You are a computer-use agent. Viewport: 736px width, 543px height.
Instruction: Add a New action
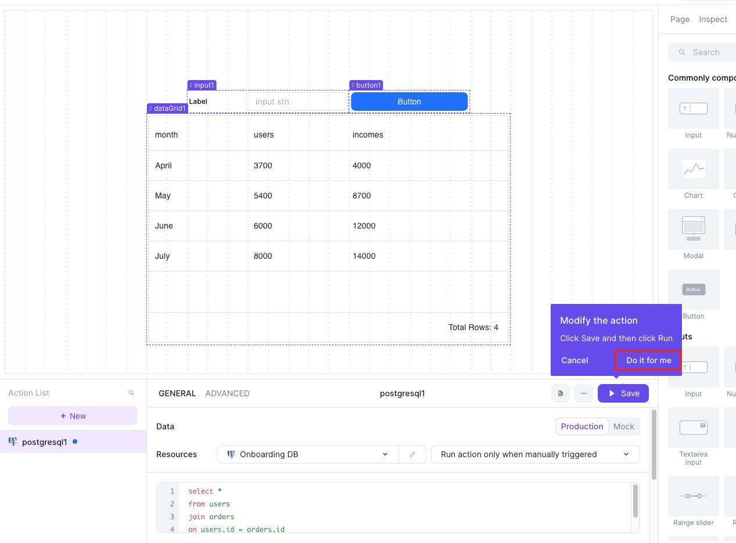(x=73, y=416)
